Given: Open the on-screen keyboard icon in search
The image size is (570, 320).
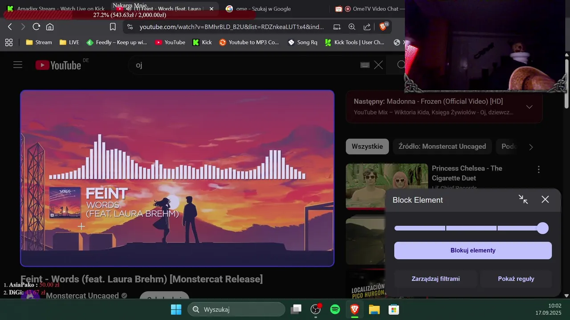Looking at the screenshot, I should (x=365, y=65).
